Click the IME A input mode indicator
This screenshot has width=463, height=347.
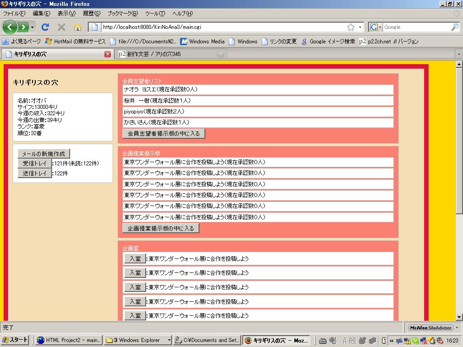[x=344, y=341]
